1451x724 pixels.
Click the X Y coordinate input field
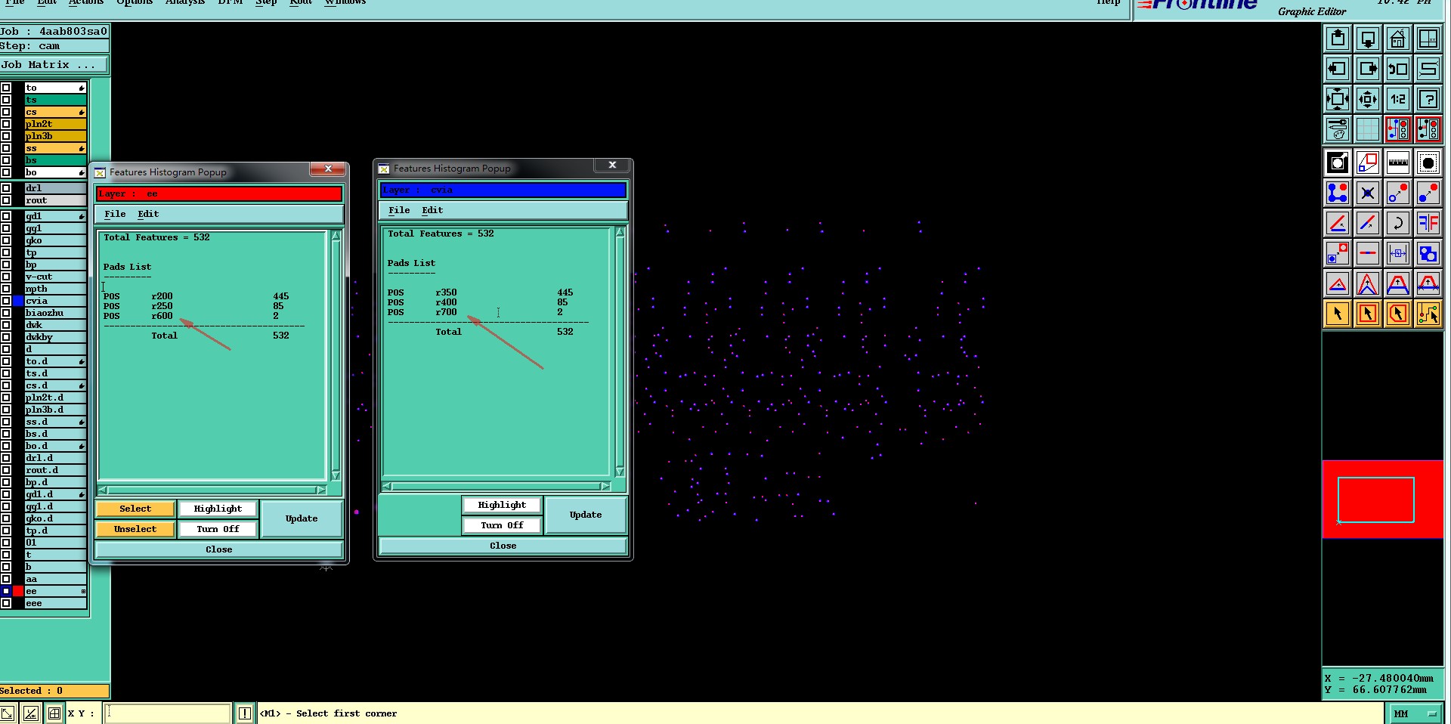coord(167,713)
